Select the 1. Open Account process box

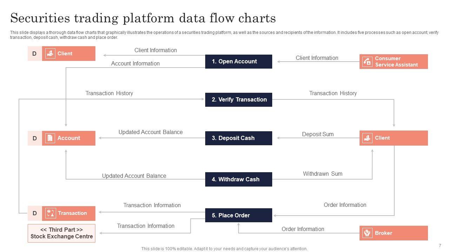(x=239, y=62)
